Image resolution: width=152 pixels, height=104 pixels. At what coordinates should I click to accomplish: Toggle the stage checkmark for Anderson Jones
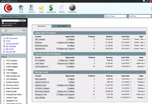point(145,85)
